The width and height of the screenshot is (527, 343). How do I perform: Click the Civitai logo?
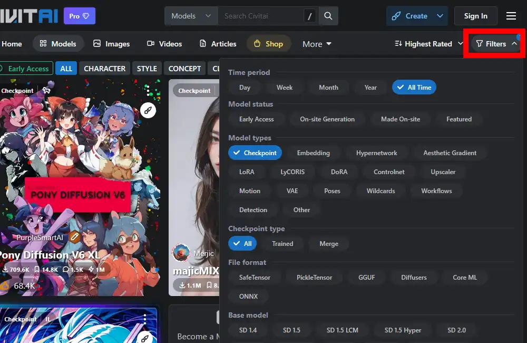point(29,16)
